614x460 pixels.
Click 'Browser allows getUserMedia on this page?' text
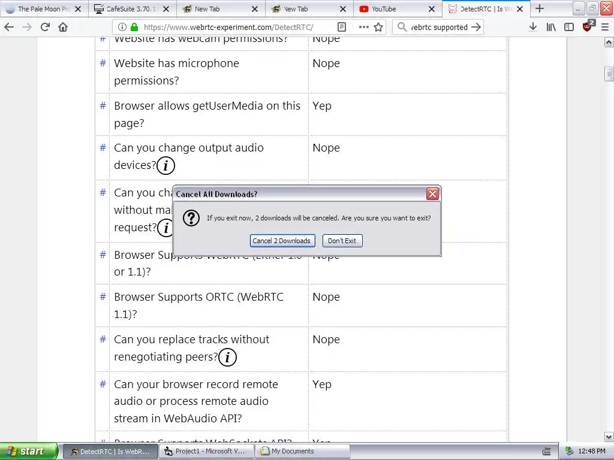[x=207, y=114]
